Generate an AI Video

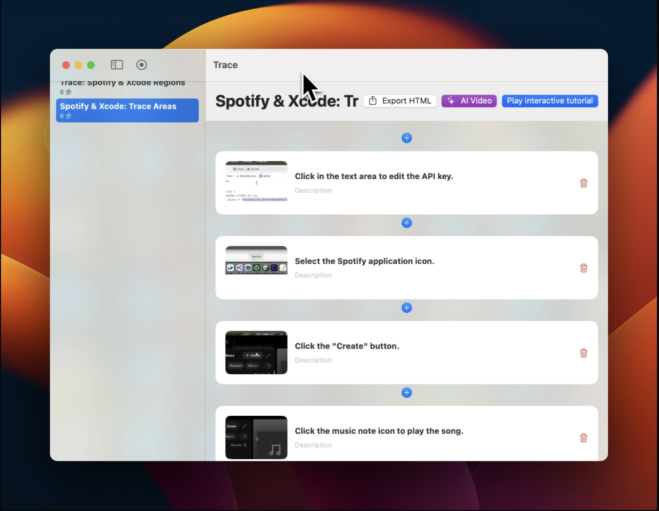tap(469, 101)
